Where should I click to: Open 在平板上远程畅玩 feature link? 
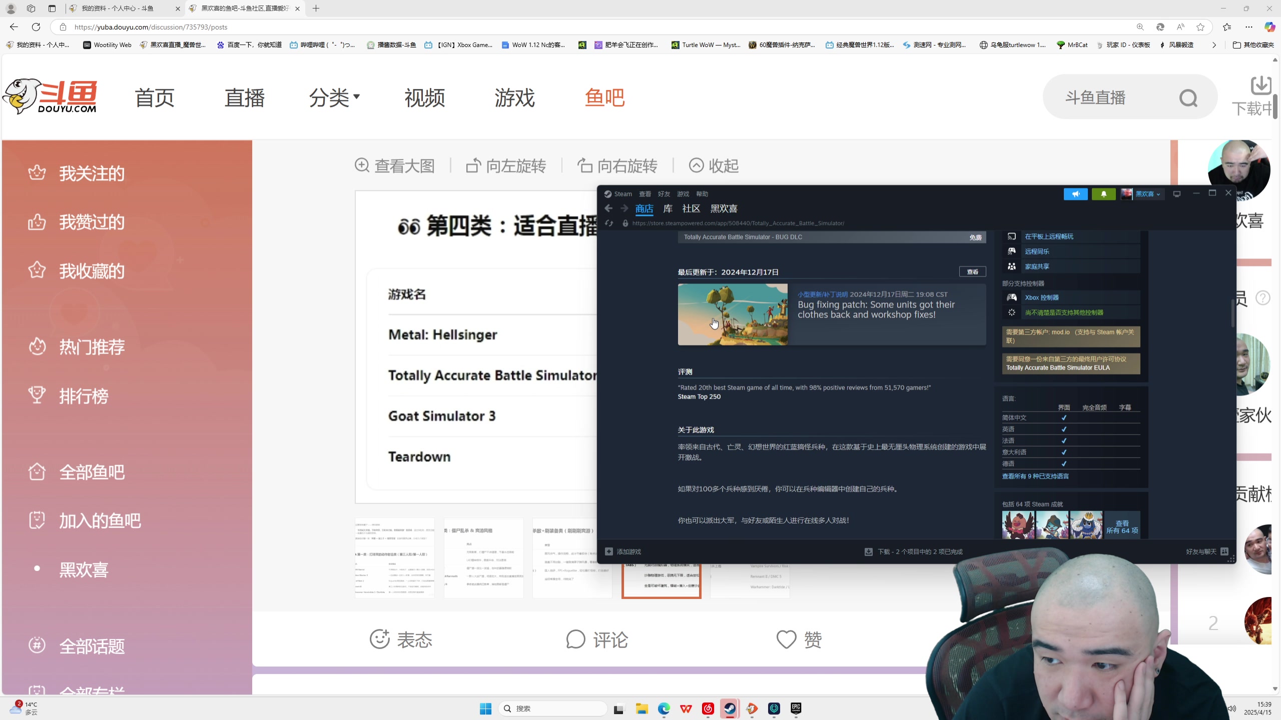tap(1049, 236)
